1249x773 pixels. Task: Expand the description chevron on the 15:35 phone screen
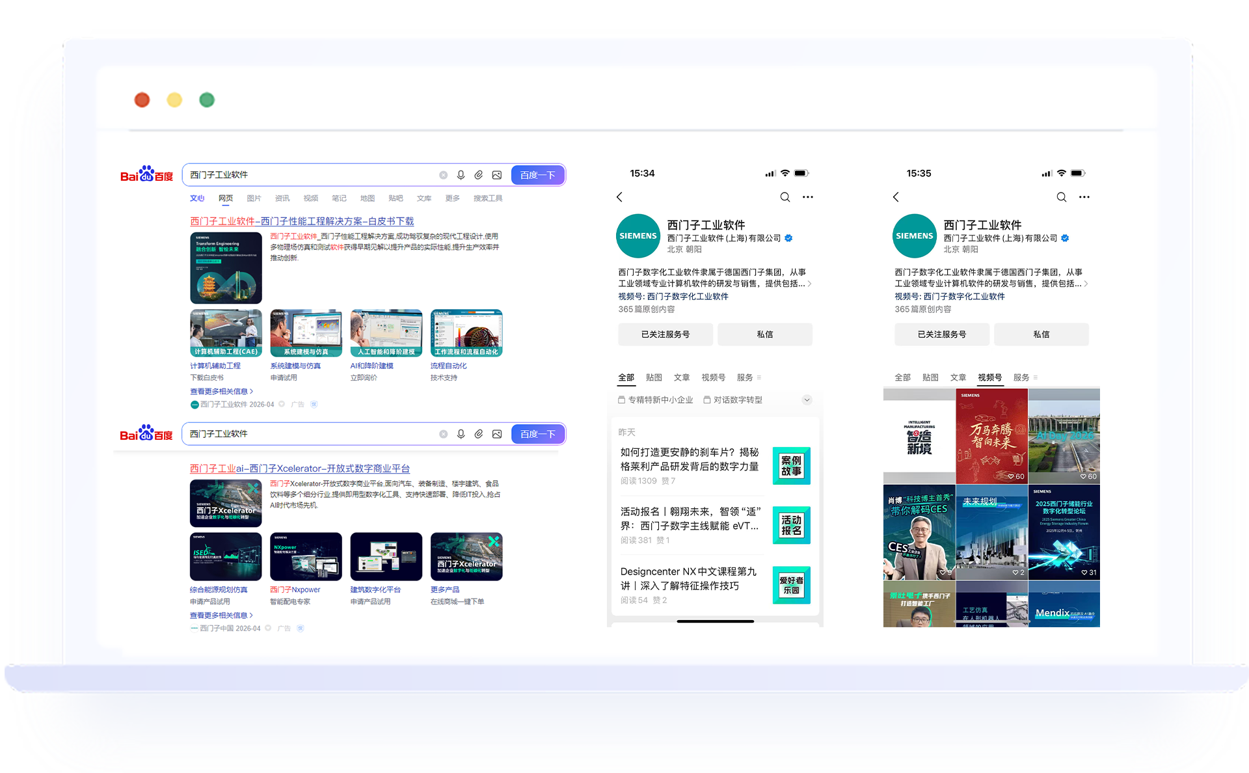(x=1086, y=284)
